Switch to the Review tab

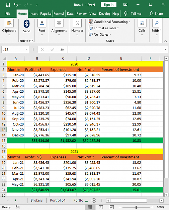pos(81,14)
